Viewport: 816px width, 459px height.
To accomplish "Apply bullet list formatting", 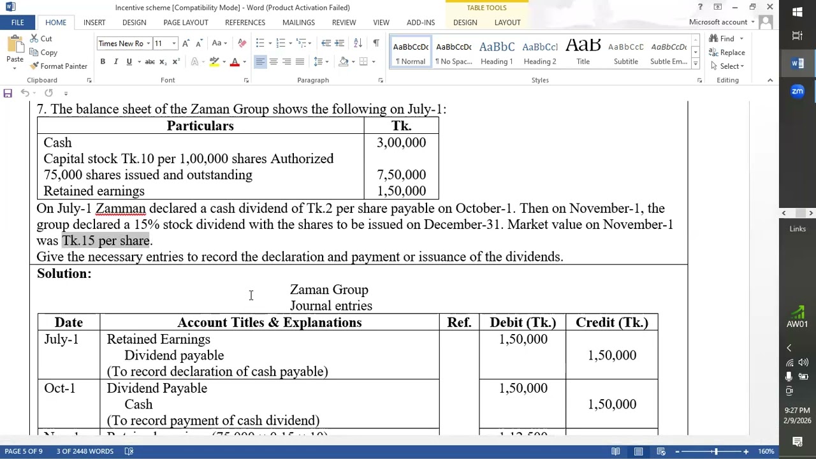I will pyautogui.click(x=259, y=43).
